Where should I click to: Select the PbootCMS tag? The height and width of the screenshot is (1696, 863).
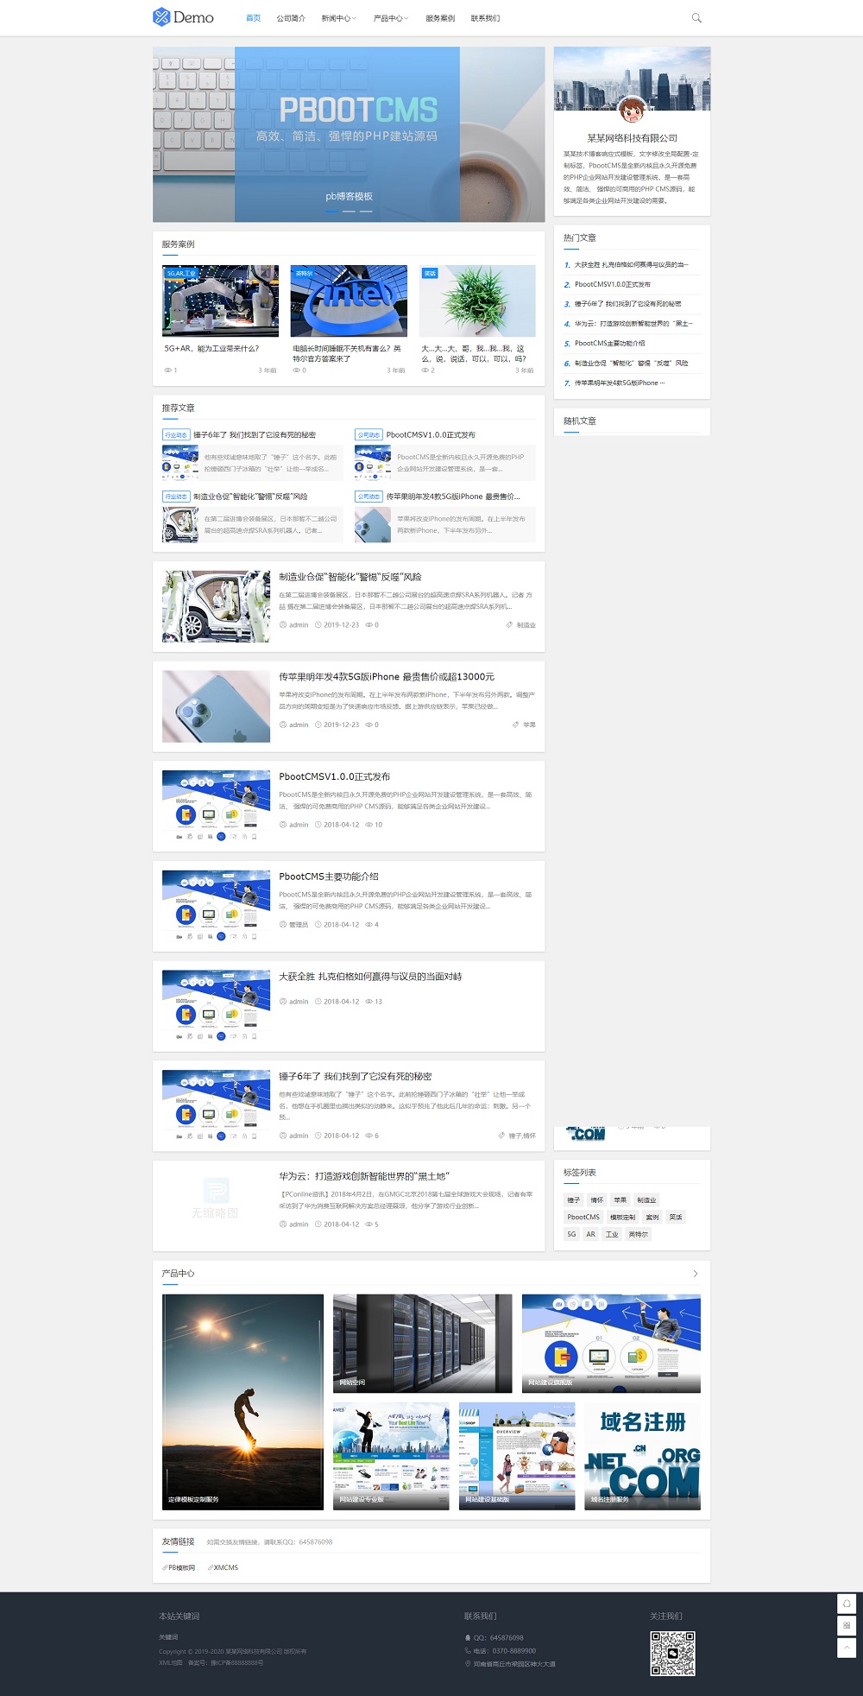coord(583,1217)
